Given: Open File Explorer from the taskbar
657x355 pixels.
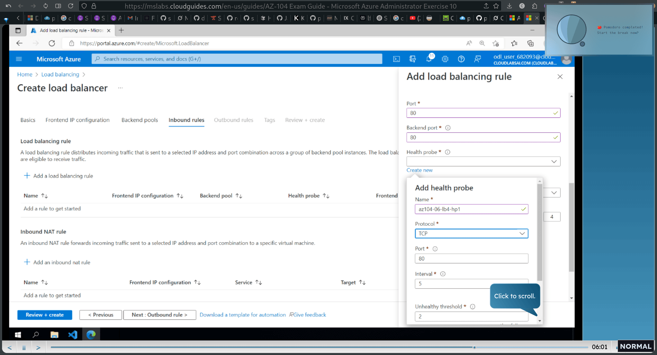Looking at the screenshot, I should coord(54,335).
